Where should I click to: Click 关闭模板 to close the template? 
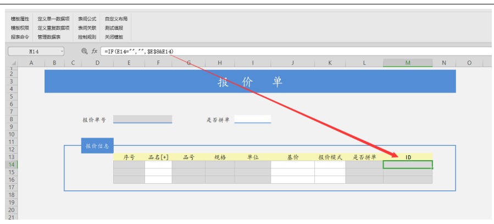click(x=114, y=37)
